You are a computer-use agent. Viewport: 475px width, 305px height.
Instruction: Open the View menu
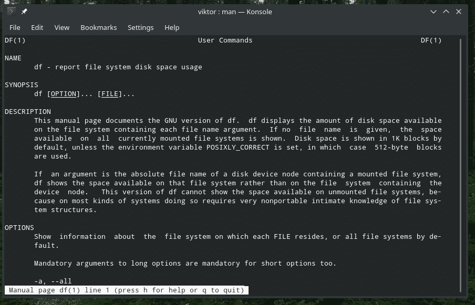click(61, 27)
